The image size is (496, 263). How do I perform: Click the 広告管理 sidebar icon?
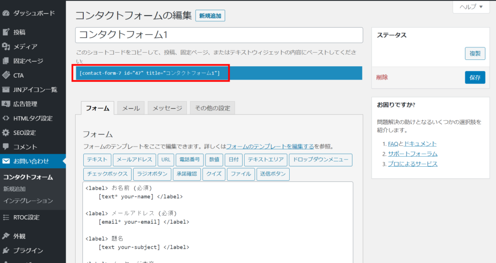[6, 104]
